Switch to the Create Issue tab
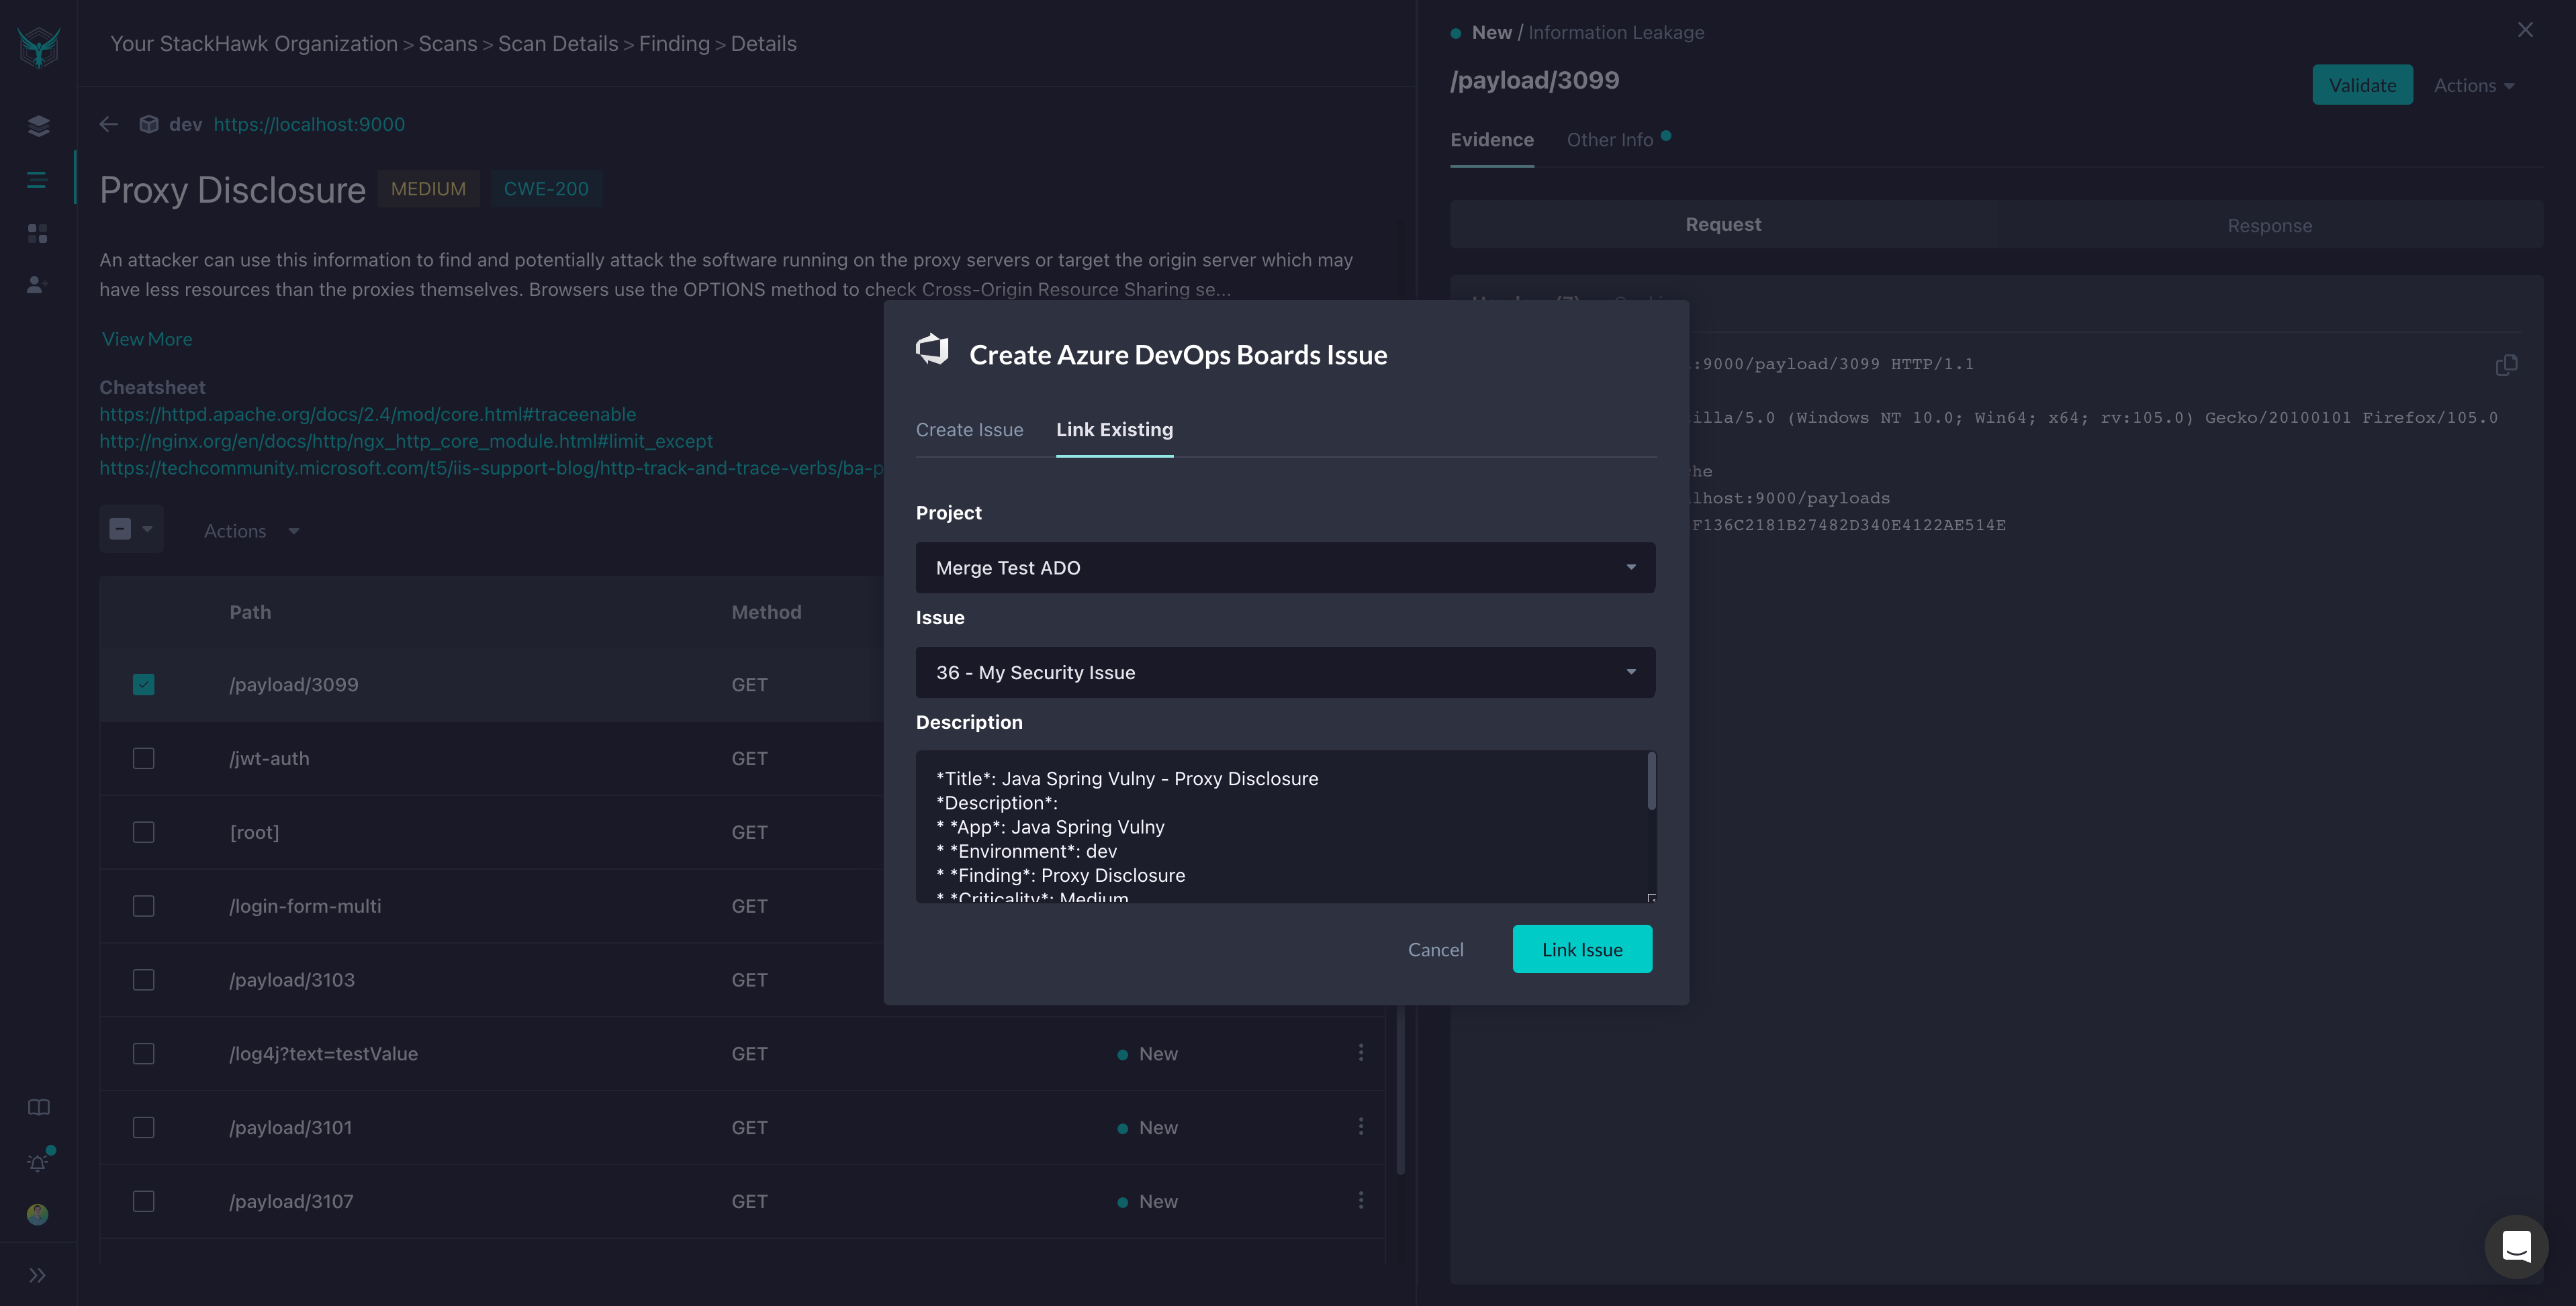 pyautogui.click(x=969, y=430)
